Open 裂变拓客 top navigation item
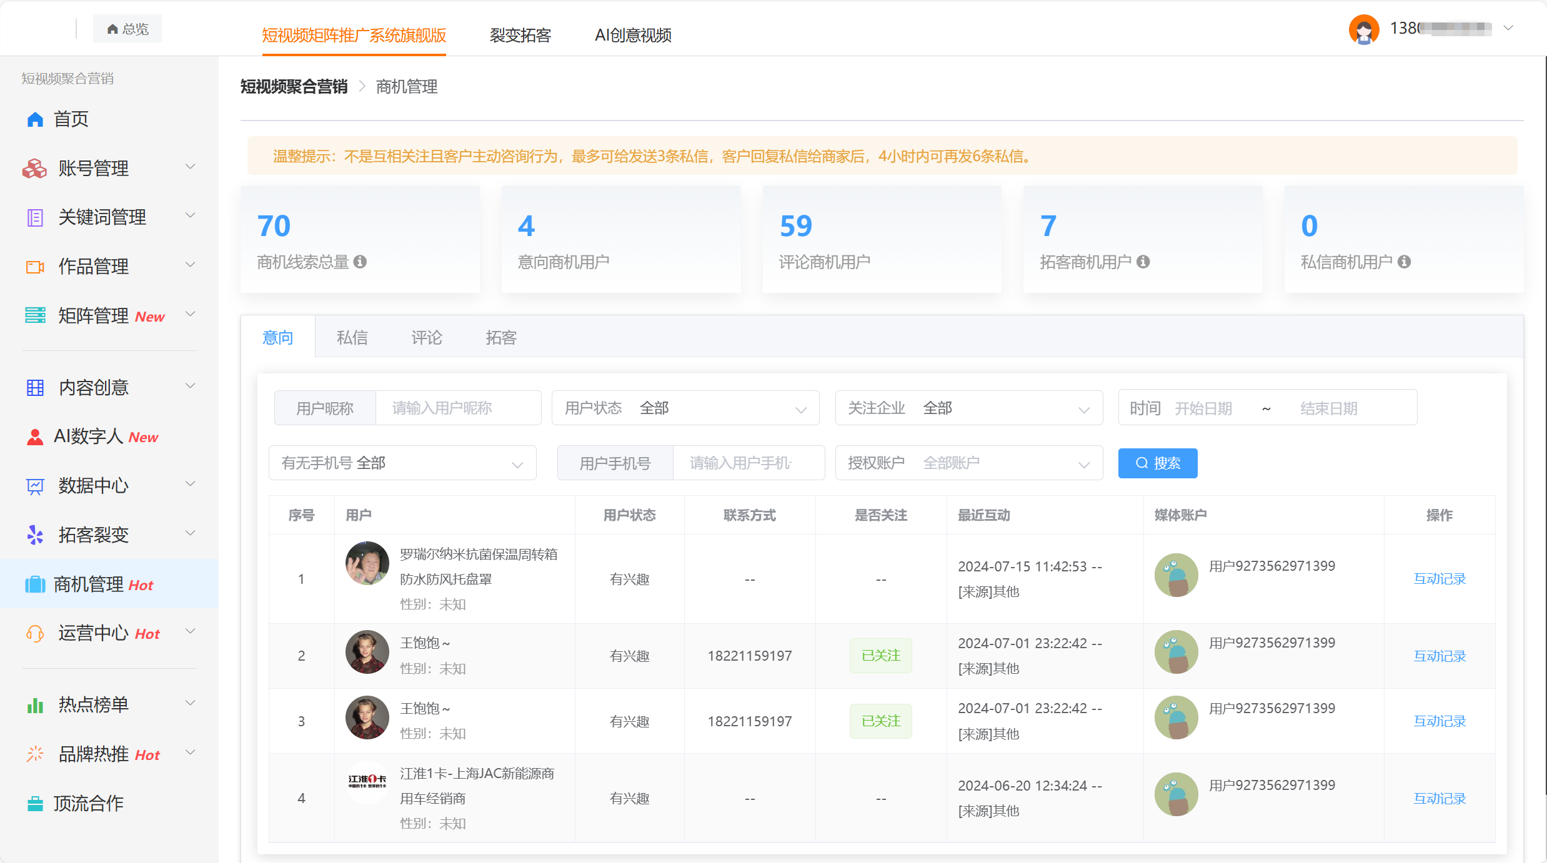Screen dimensions: 1547x863 tap(520, 35)
